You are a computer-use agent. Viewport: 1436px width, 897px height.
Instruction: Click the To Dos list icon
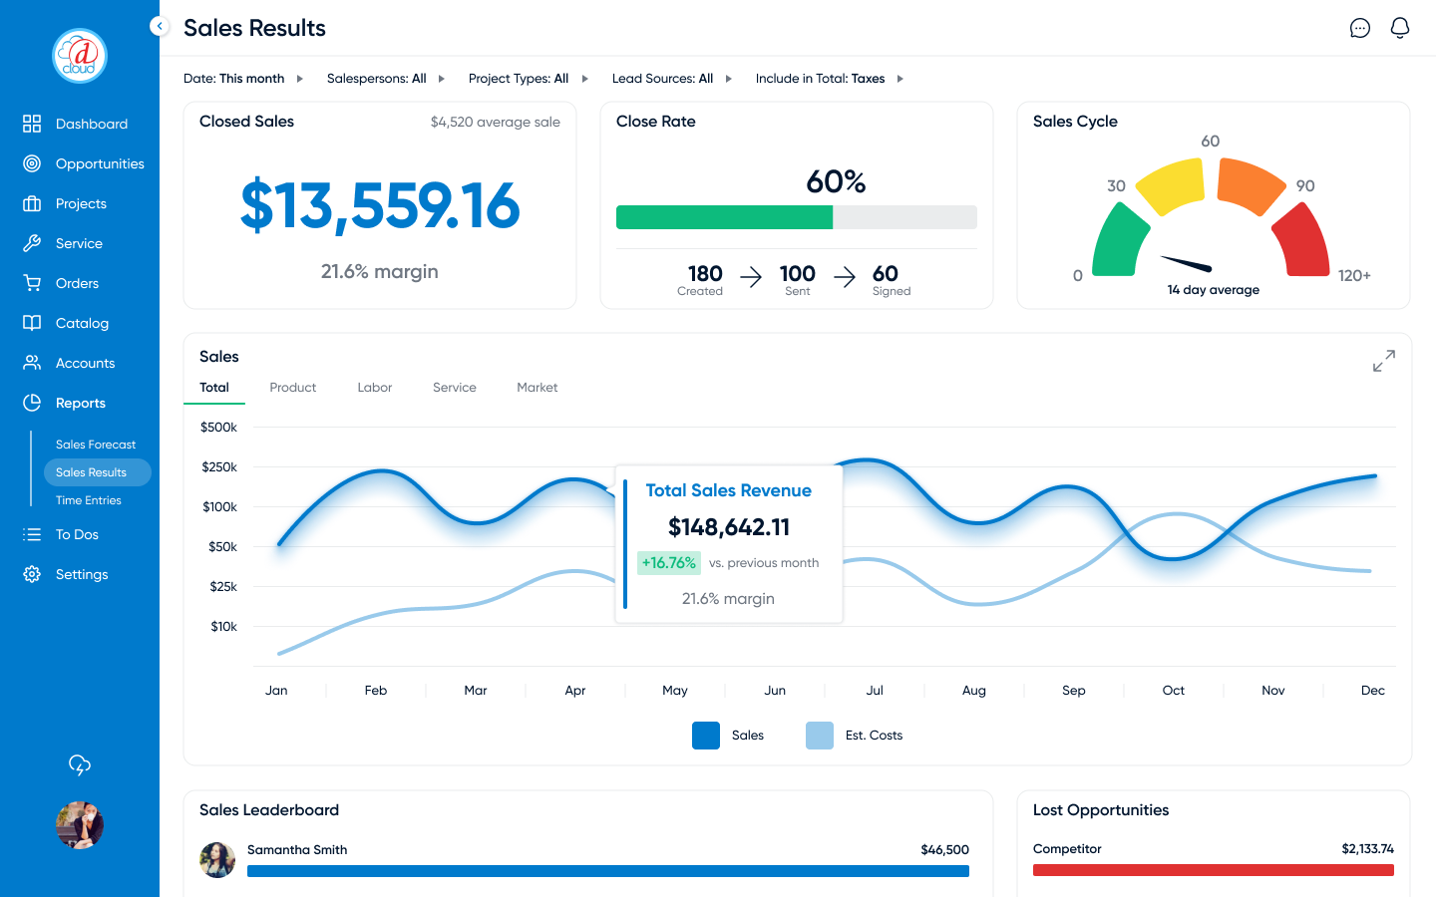tap(32, 534)
